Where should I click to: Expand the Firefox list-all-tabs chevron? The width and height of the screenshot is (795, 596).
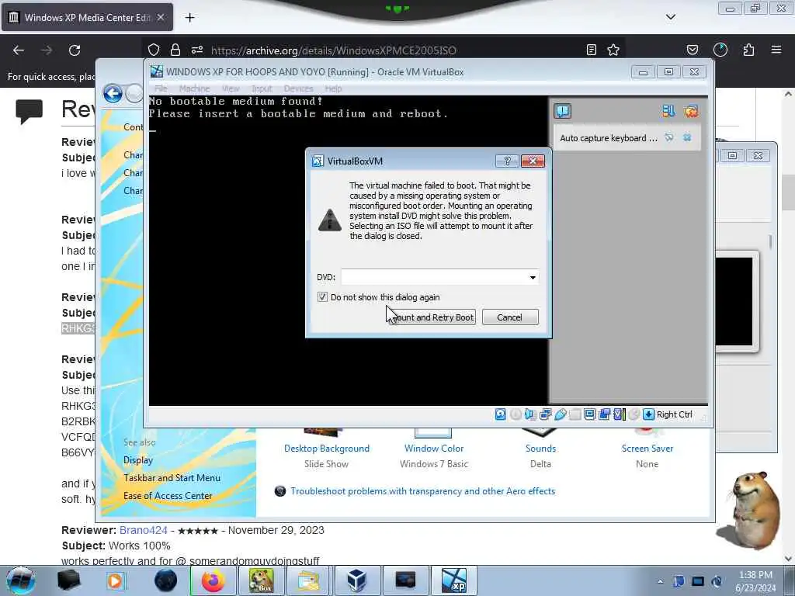(x=670, y=17)
